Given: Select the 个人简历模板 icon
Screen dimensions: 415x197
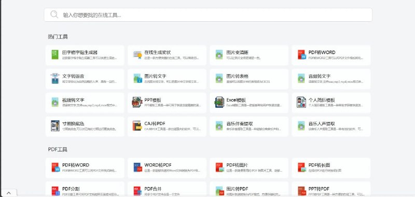Looking at the screenshot, I should (301, 102).
